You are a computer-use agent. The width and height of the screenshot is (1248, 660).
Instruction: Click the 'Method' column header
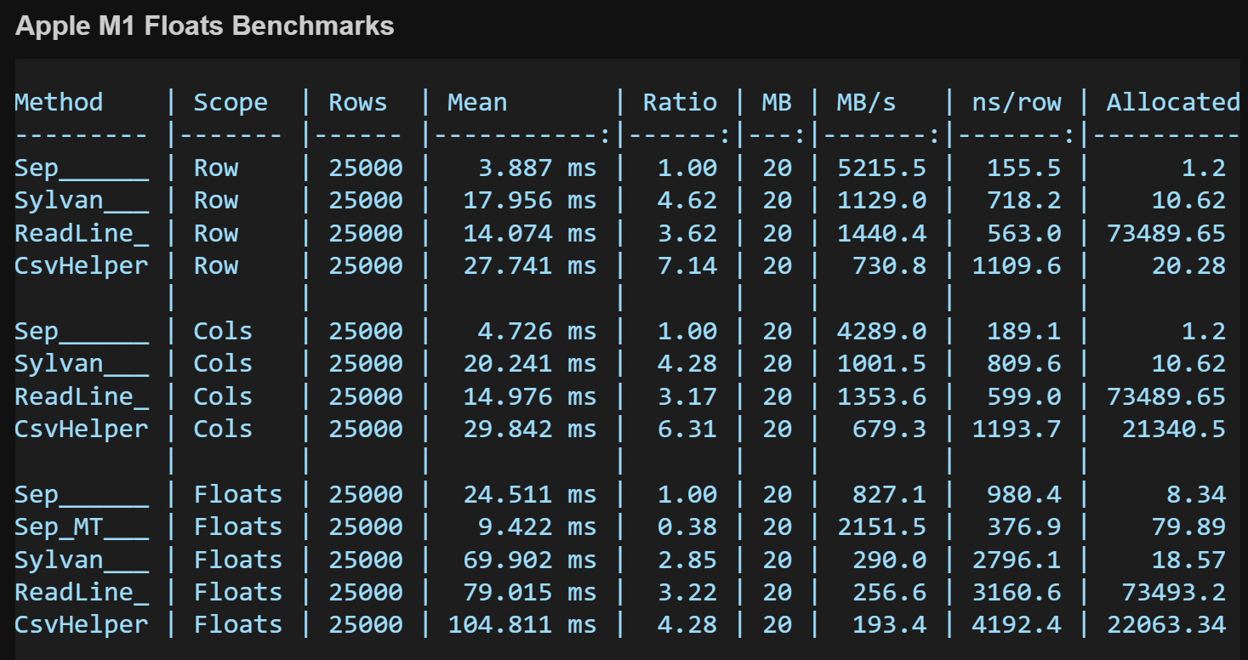59,103
